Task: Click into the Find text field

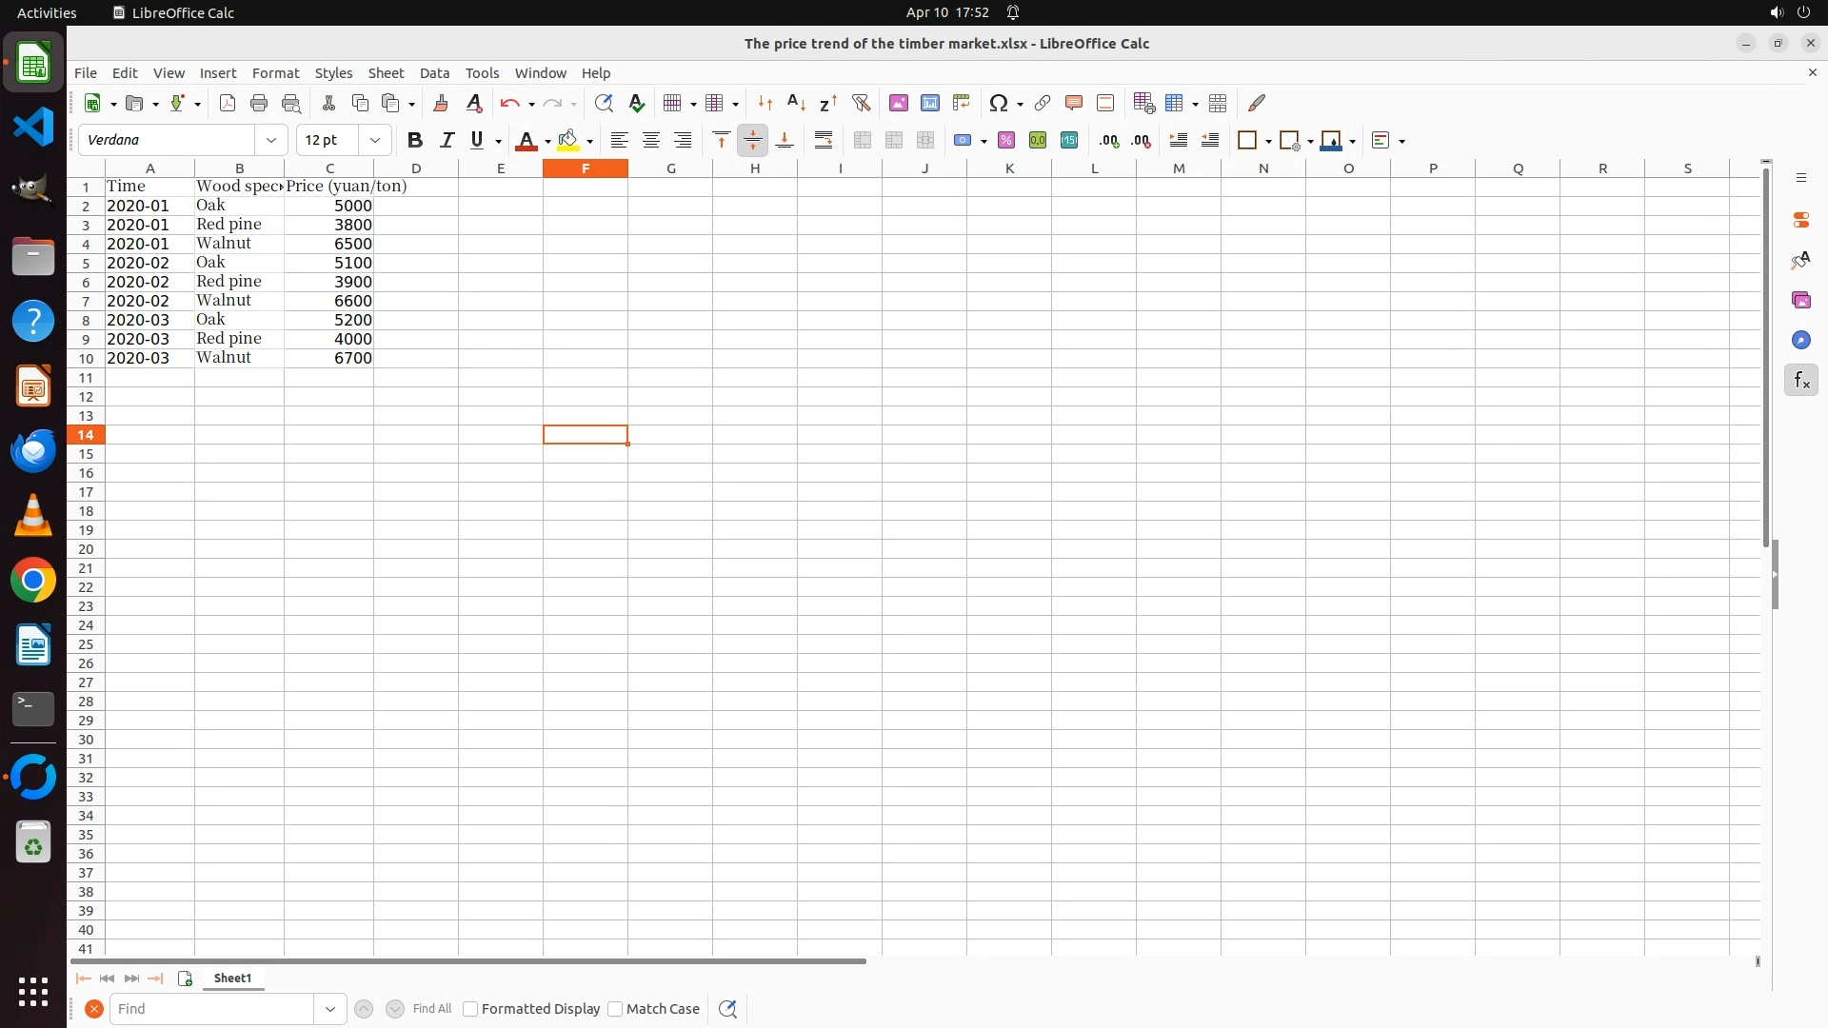Action: [x=211, y=1009]
